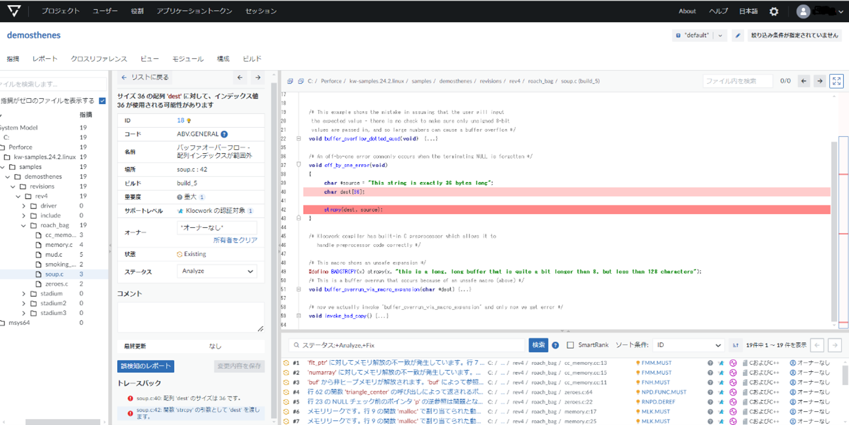
Task: Click the status icon of issue #1
Action: [286, 363]
